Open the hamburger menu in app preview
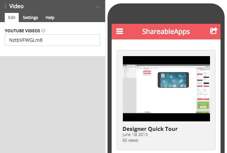Viewport: 227px width, 153px height. tap(119, 31)
